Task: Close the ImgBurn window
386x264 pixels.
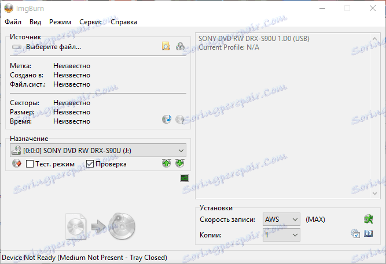Action: pos(373,8)
